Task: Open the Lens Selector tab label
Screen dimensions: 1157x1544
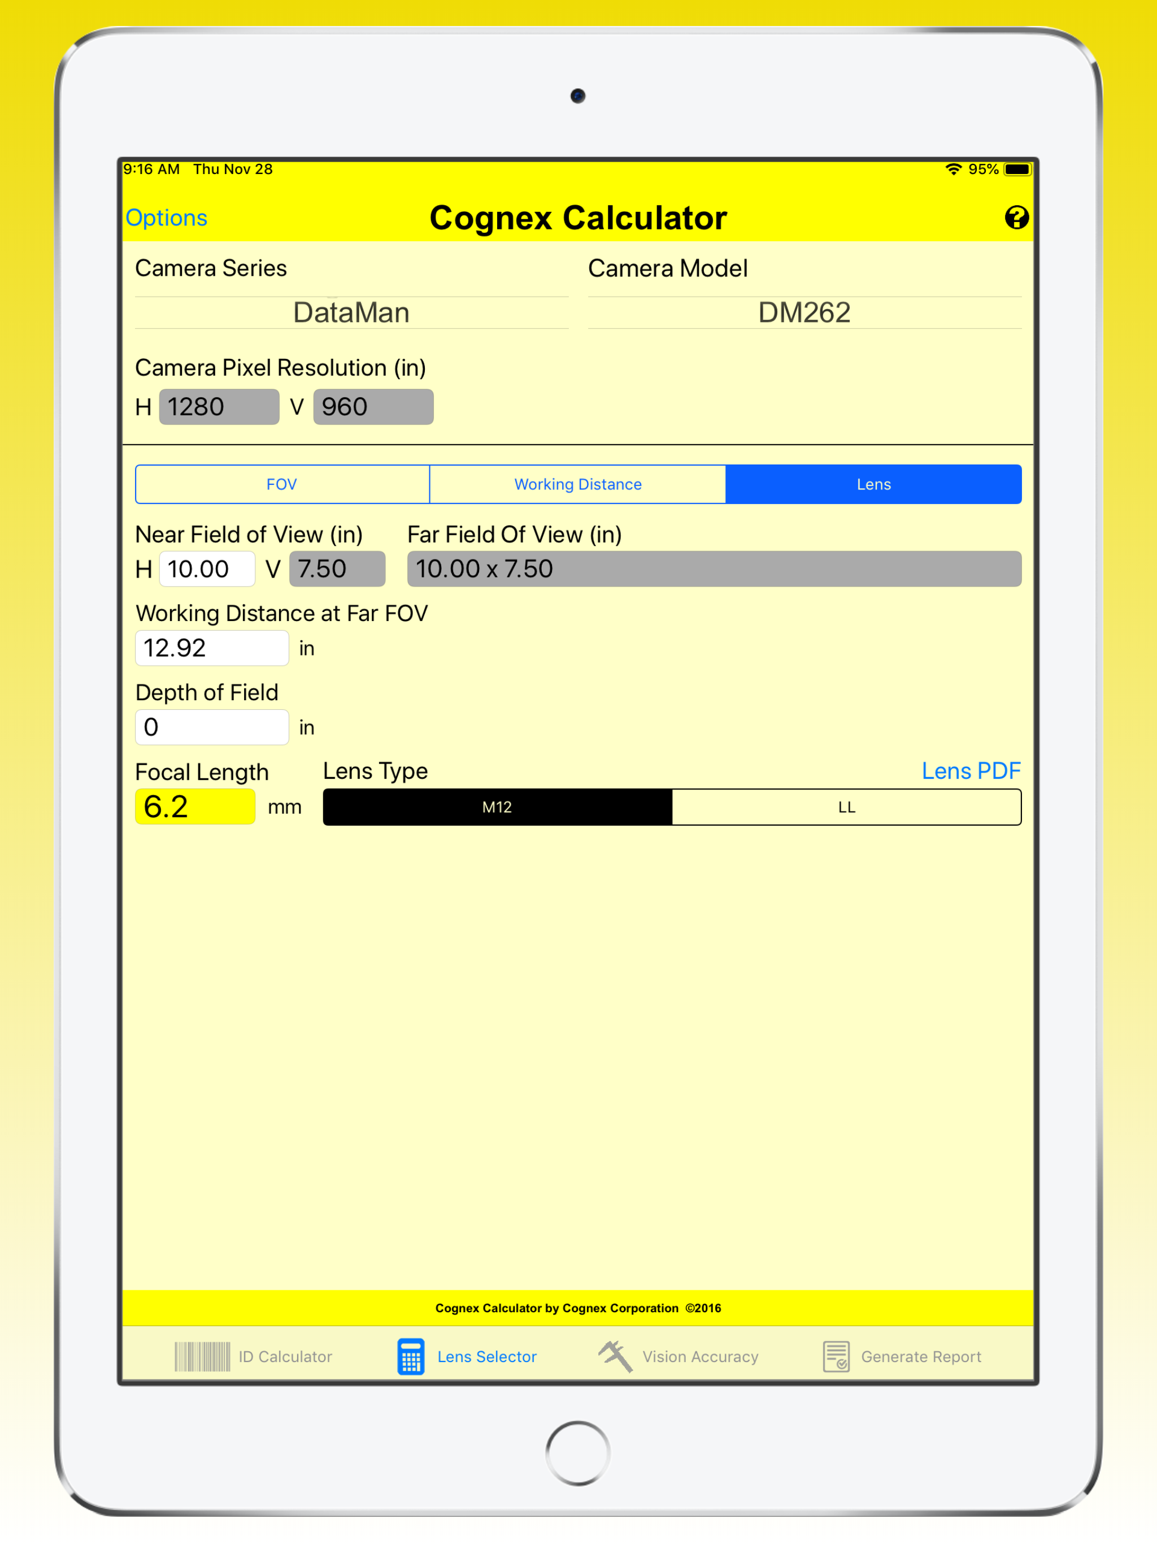Action: tap(487, 1356)
